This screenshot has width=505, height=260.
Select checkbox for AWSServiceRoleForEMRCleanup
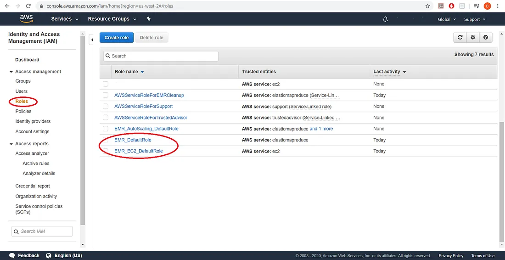click(x=105, y=95)
